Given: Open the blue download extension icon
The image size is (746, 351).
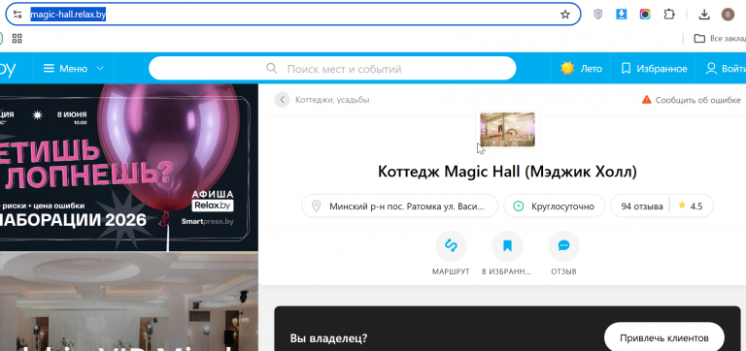Looking at the screenshot, I should click(x=622, y=15).
